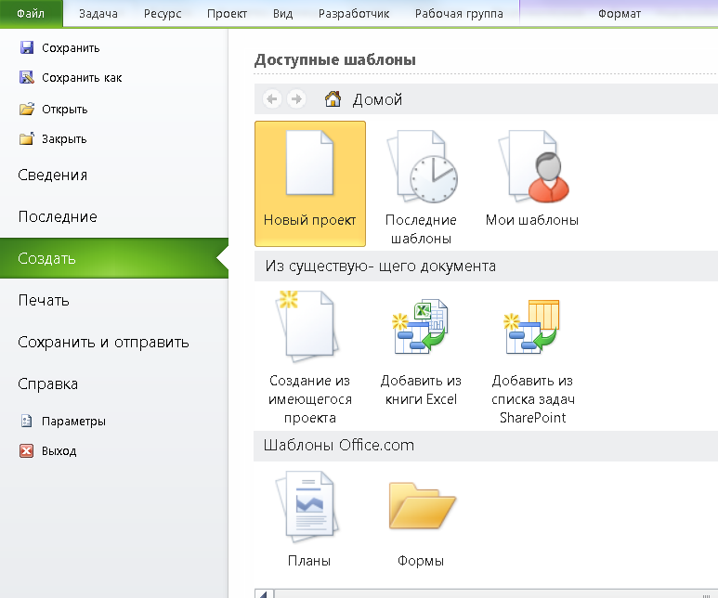The height and width of the screenshot is (598, 718).
Task: Click the Выход label
Action: tap(59, 451)
